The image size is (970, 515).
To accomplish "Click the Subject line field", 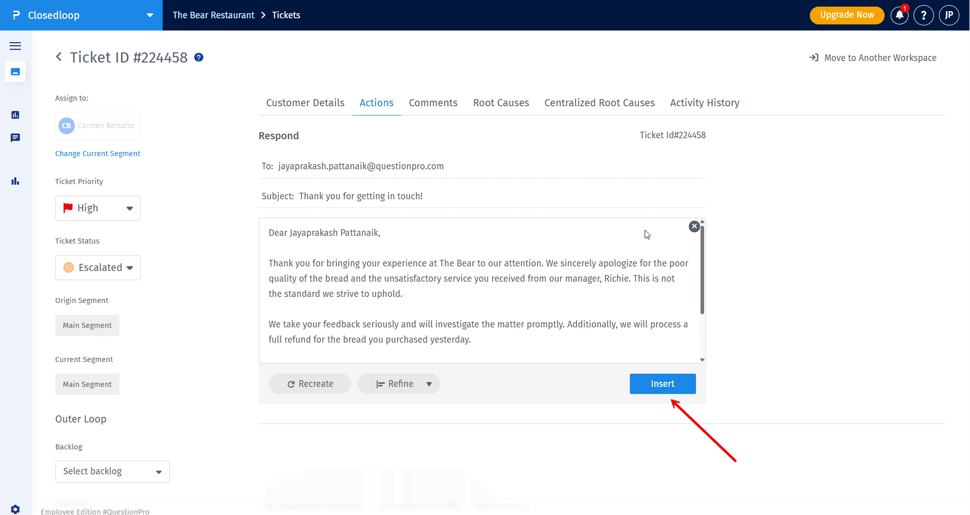I will point(482,196).
